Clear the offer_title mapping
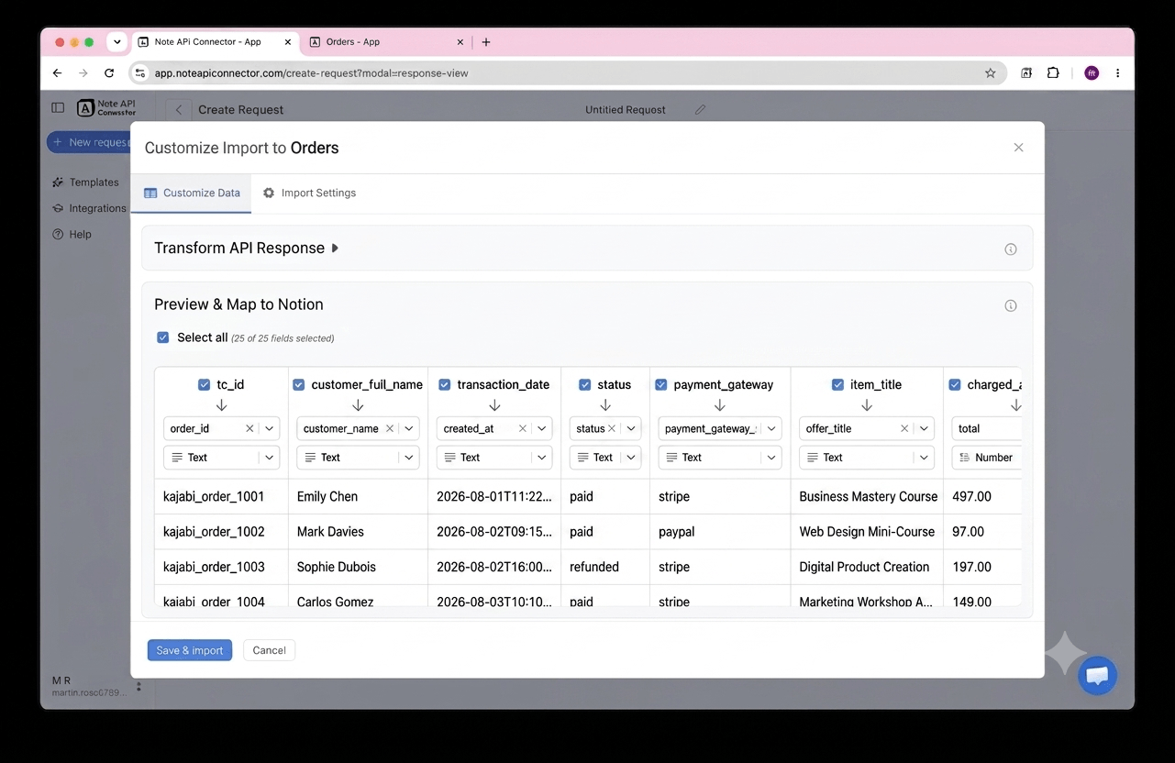The width and height of the screenshot is (1175, 763). point(904,428)
